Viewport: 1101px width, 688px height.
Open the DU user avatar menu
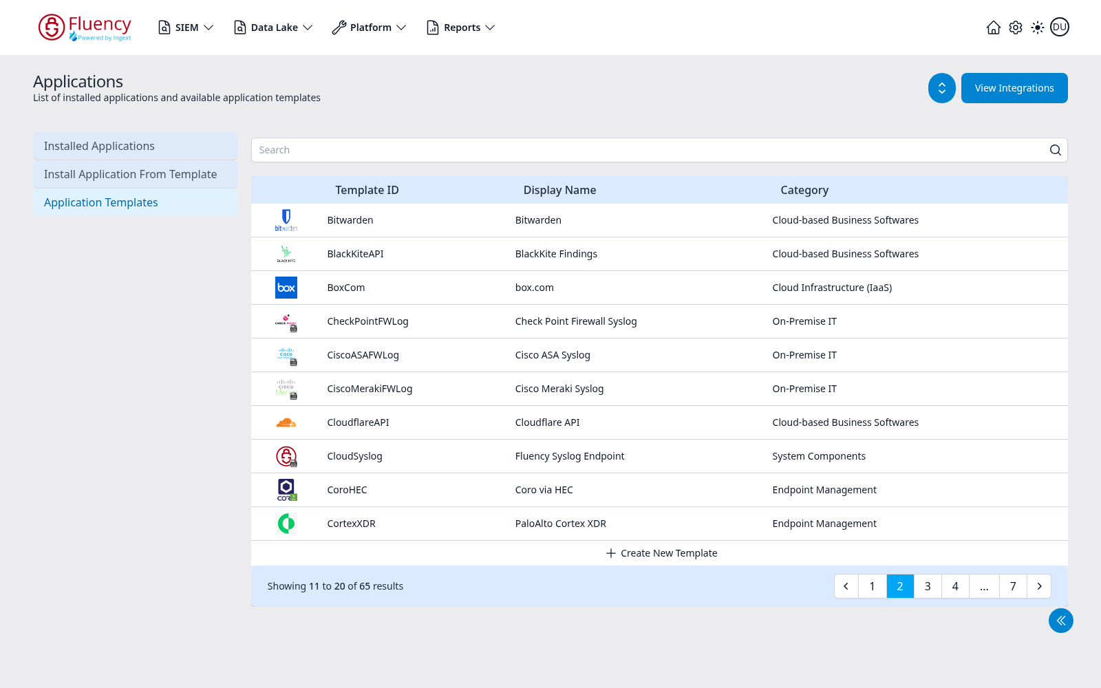click(x=1060, y=27)
